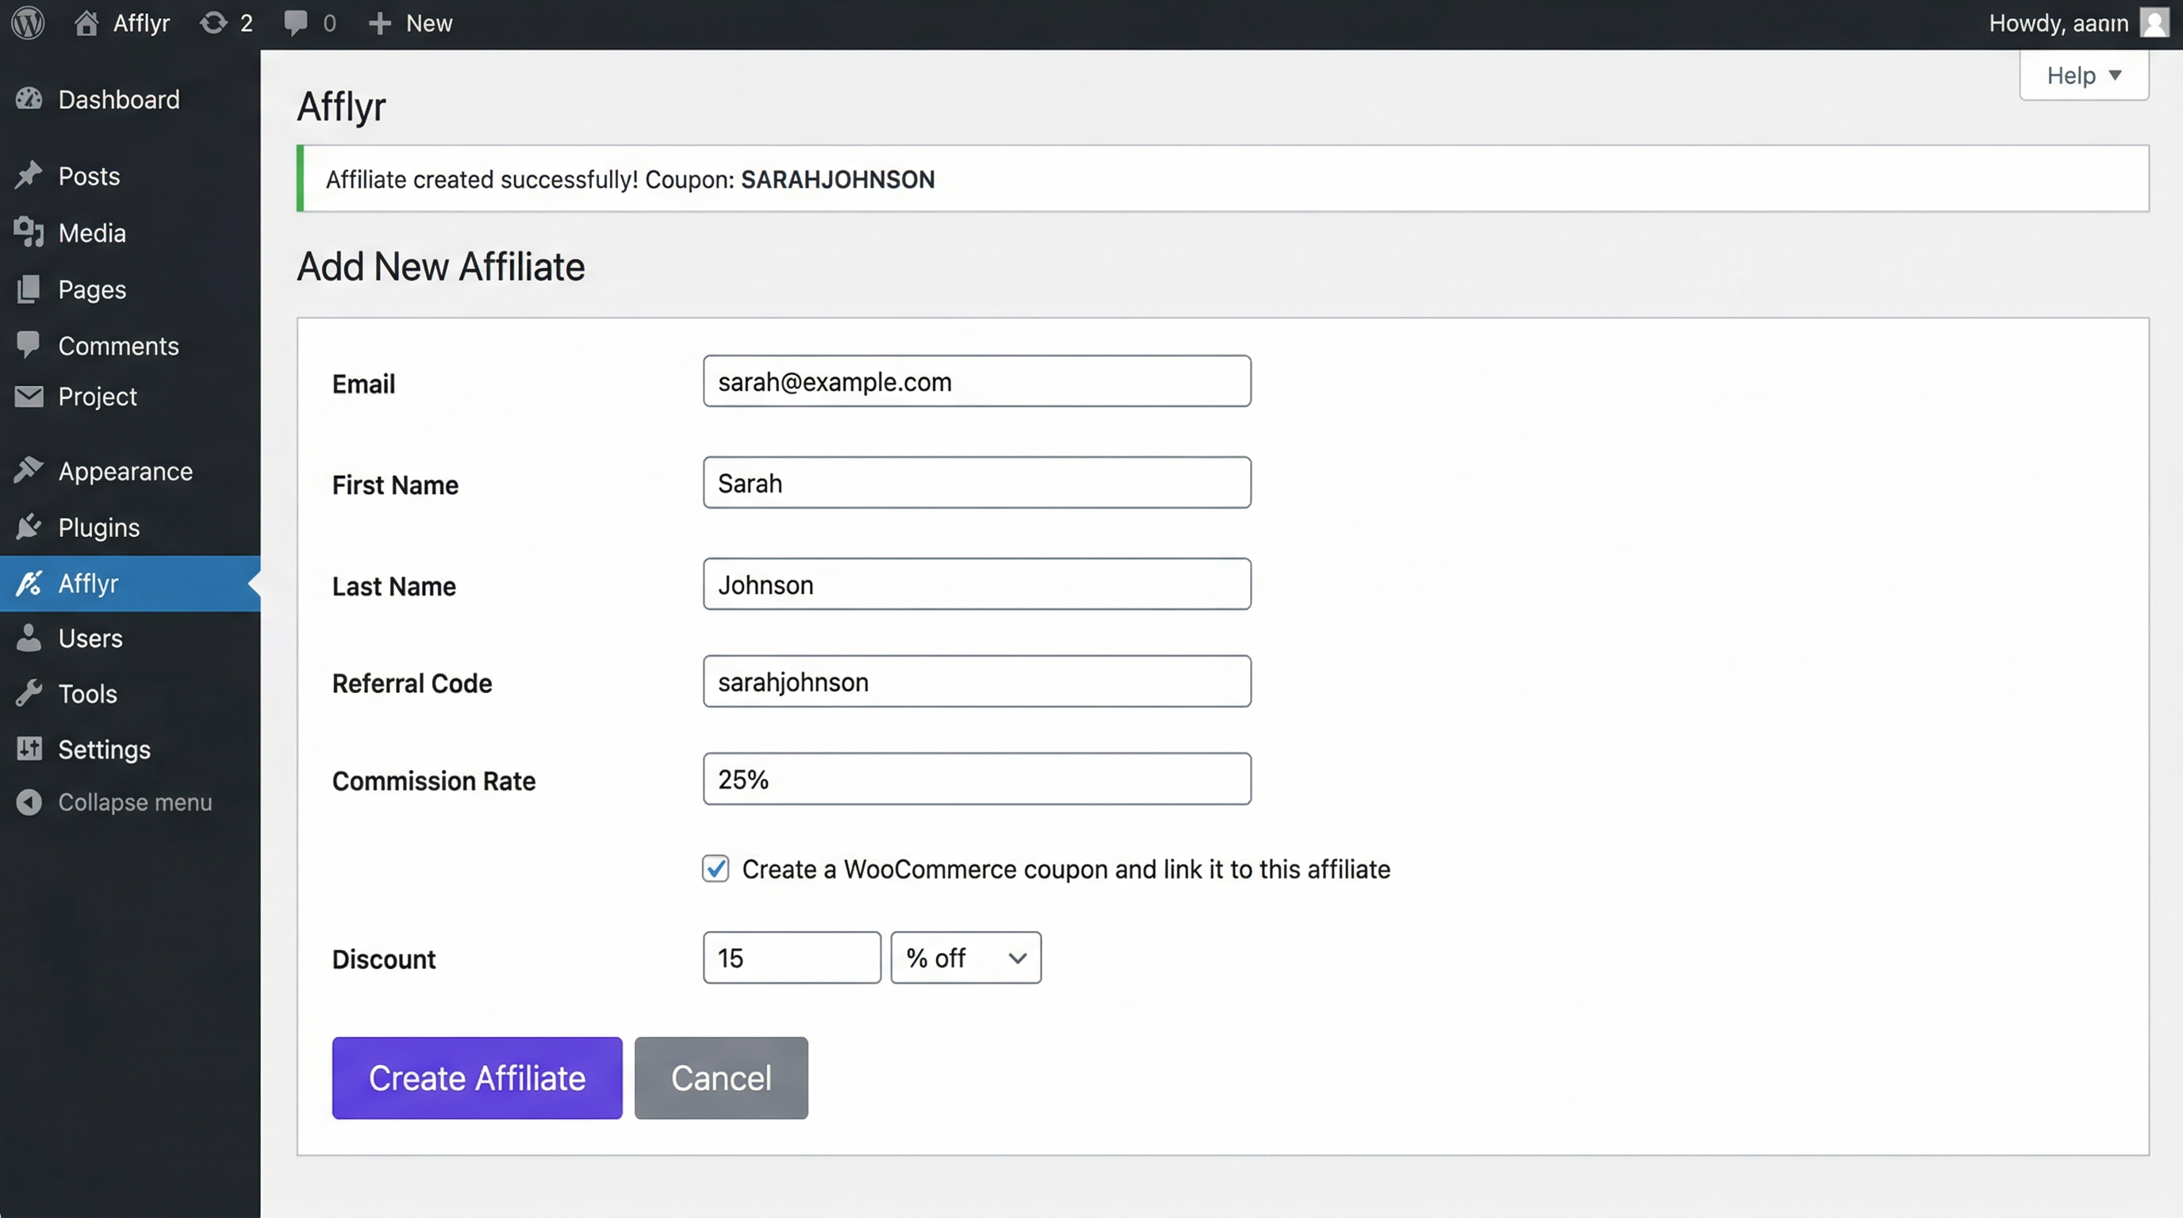Click the coupon checkbox label text
This screenshot has height=1218, width=2183.
[x=1066, y=869]
